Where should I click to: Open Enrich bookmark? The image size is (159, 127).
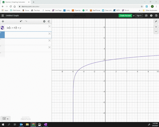pos(126,10)
